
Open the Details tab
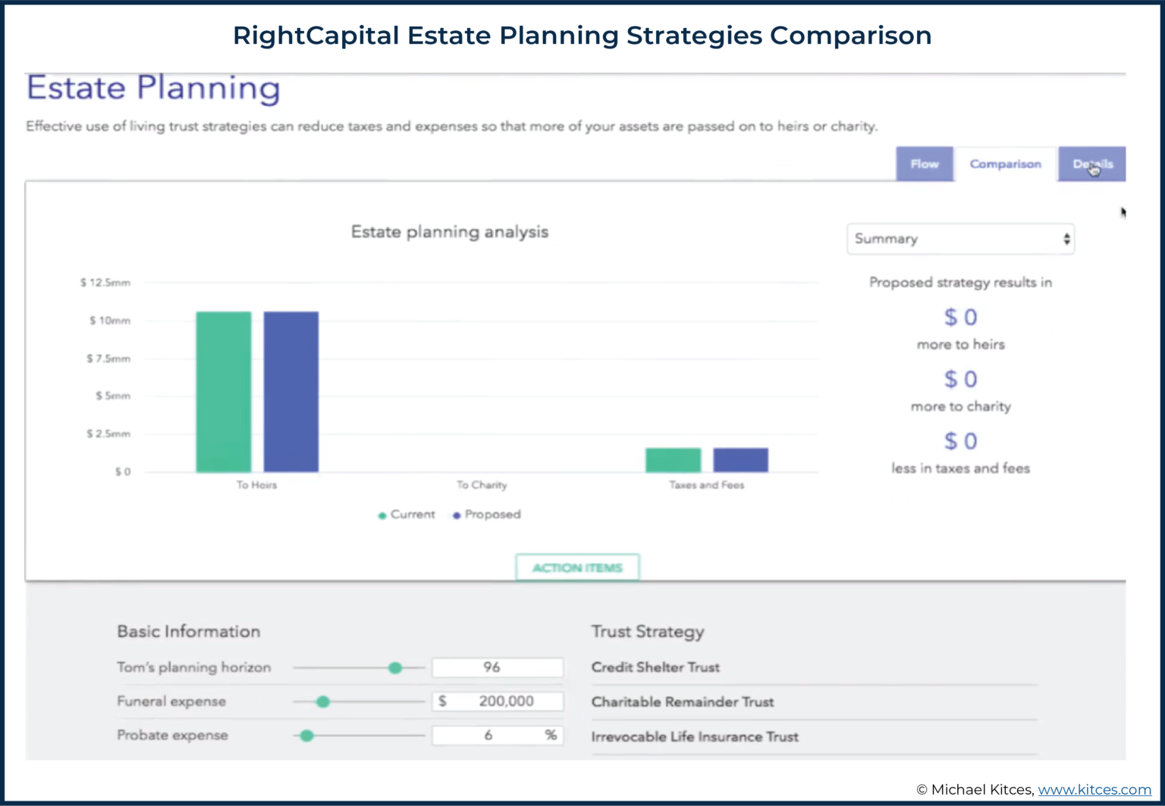pyautogui.click(x=1091, y=164)
